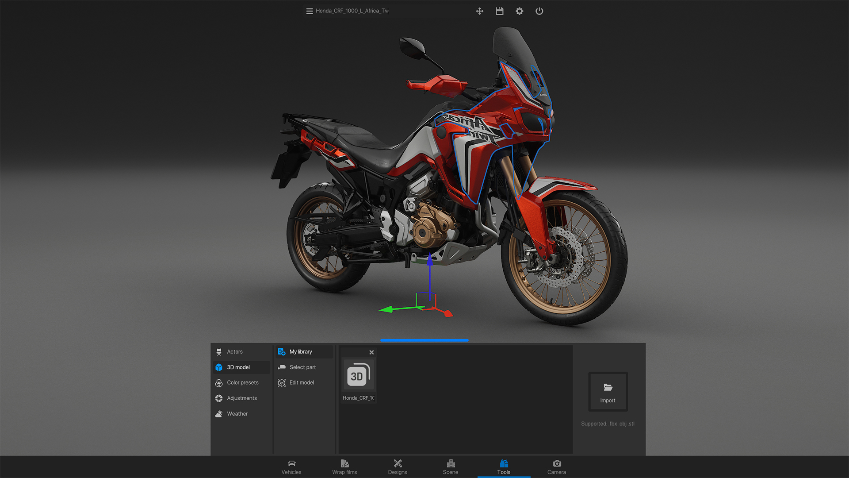Open Wrap films tab
849x478 pixels.
tap(344, 467)
